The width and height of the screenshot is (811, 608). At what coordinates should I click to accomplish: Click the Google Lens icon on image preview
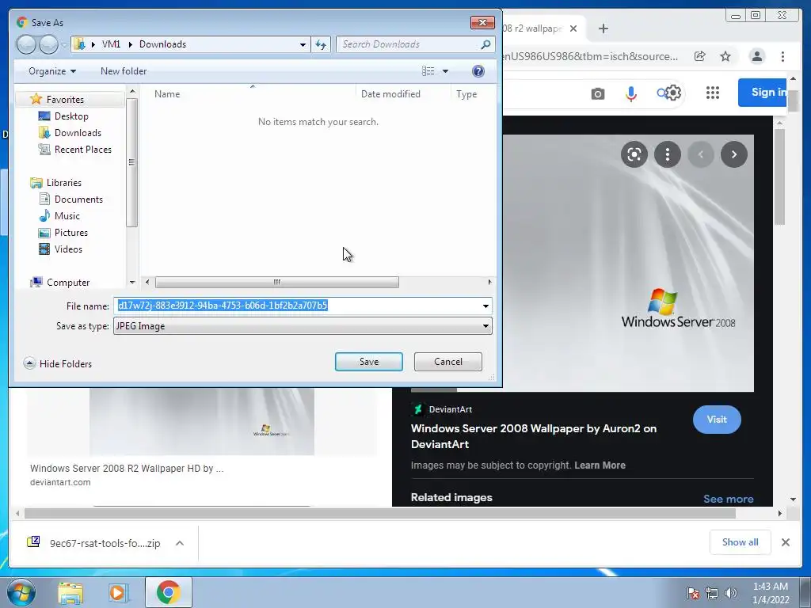(634, 154)
